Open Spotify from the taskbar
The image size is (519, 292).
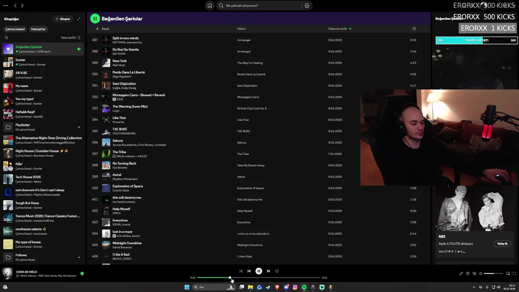pos(304,287)
